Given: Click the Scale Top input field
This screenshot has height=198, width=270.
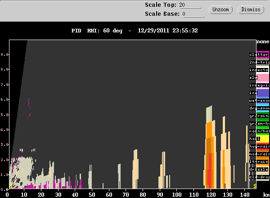Looking at the screenshot, I should pyautogui.click(x=190, y=5).
